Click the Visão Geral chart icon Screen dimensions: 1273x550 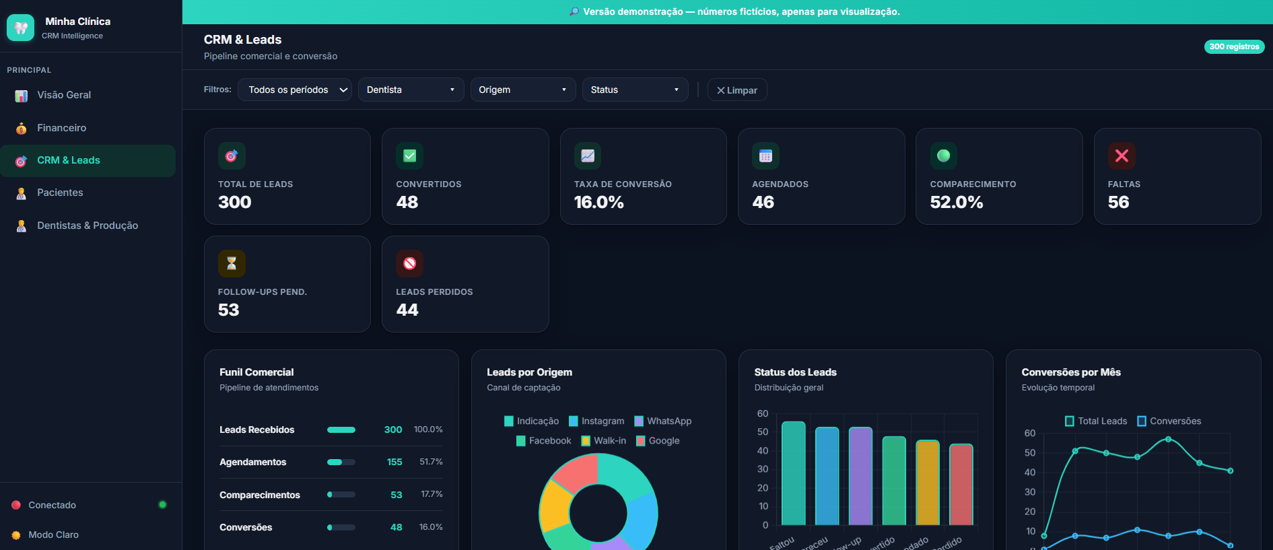(22, 96)
